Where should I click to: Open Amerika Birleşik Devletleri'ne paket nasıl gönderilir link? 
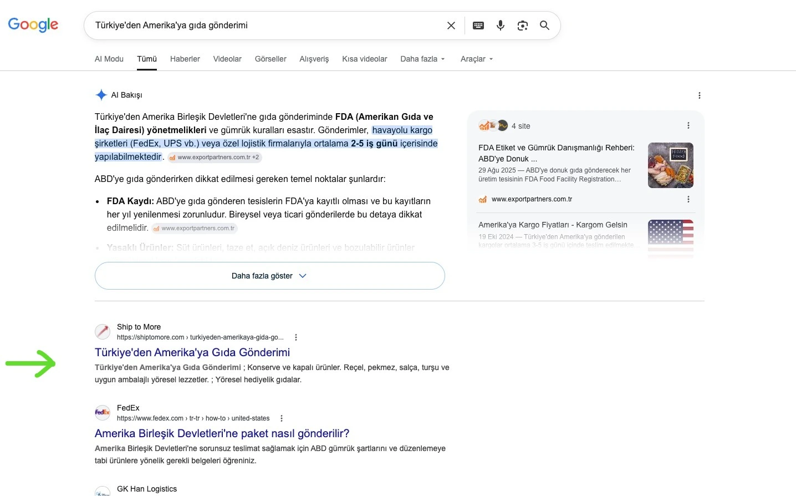222,433
